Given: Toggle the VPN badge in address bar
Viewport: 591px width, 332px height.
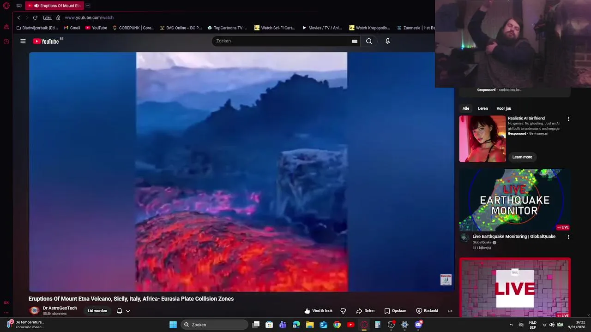Looking at the screenshot, I should coord(48,18).
